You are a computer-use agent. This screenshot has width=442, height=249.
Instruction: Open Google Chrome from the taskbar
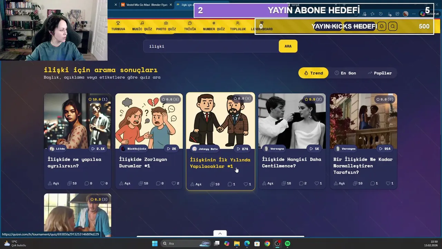(267, 243)
